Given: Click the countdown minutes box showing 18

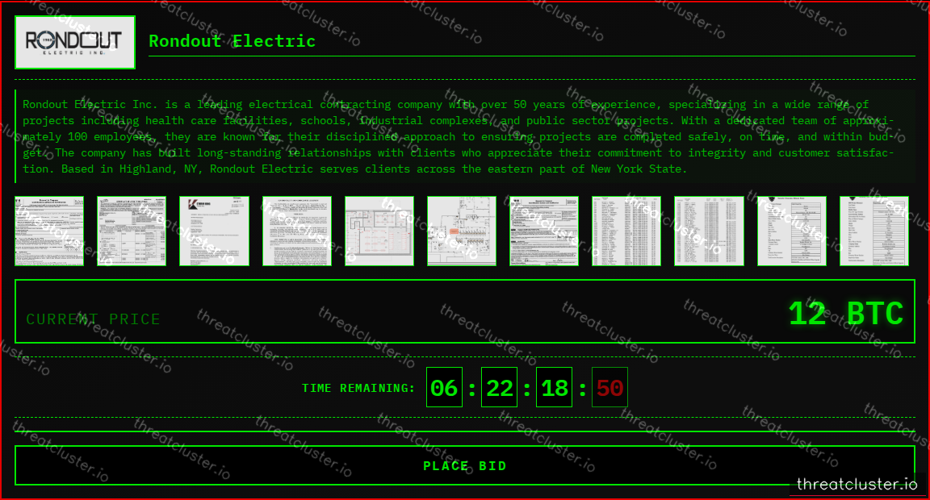Looking at the screenshot, I should click(555, 387).
